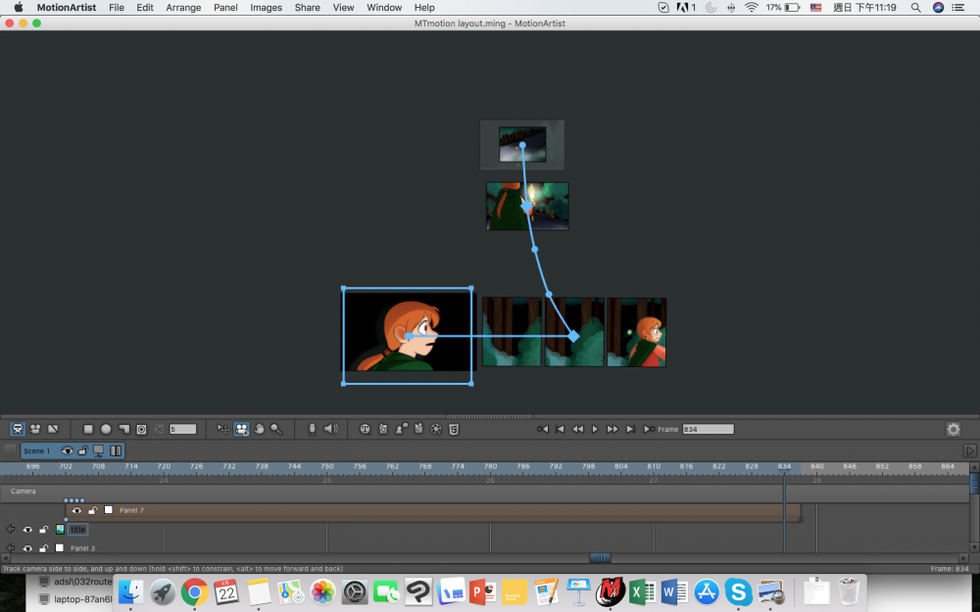
Task: Select the ellipse panel shape tool
Action: click(106, 429)
